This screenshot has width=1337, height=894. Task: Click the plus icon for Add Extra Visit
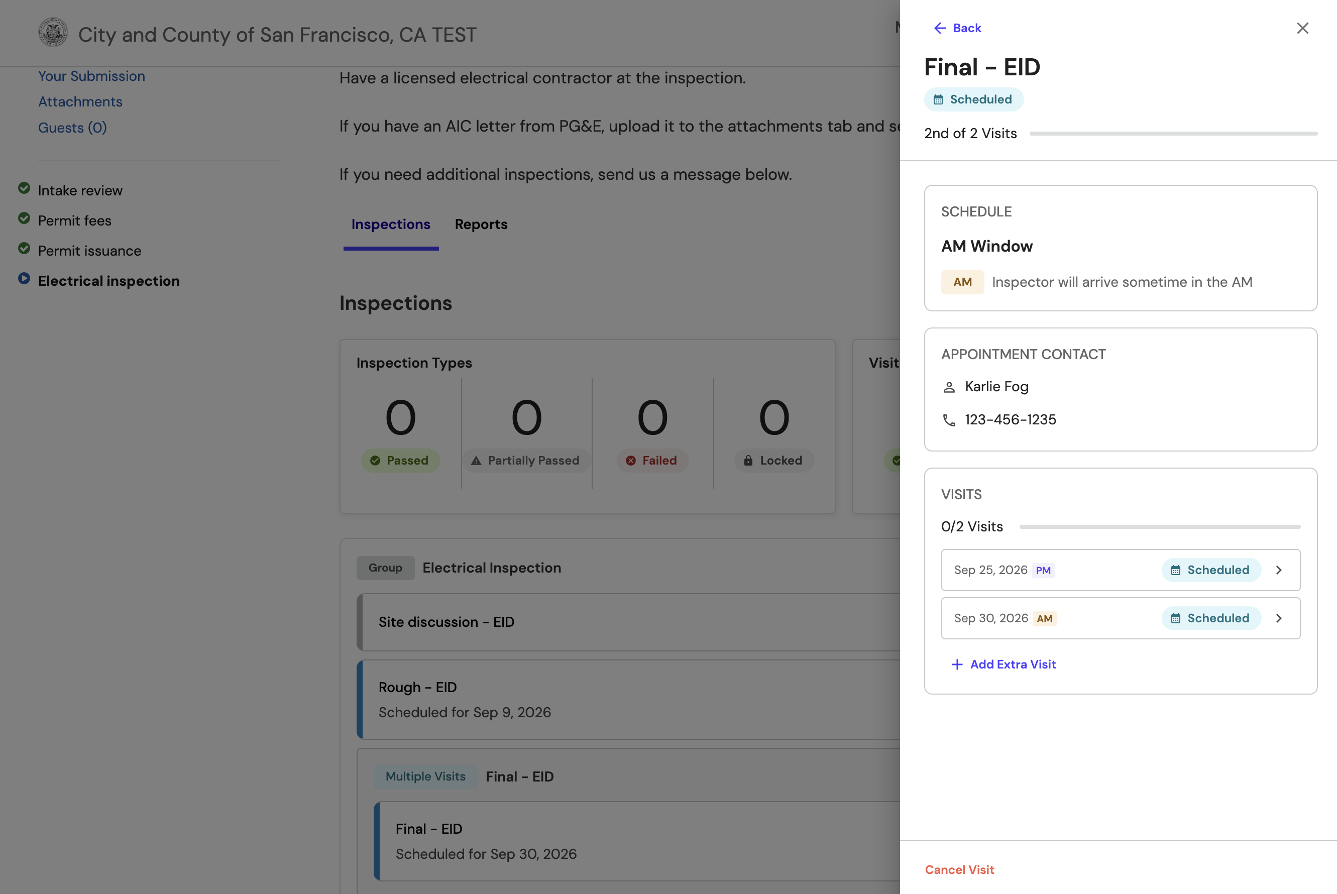click(x=957, y=664)
